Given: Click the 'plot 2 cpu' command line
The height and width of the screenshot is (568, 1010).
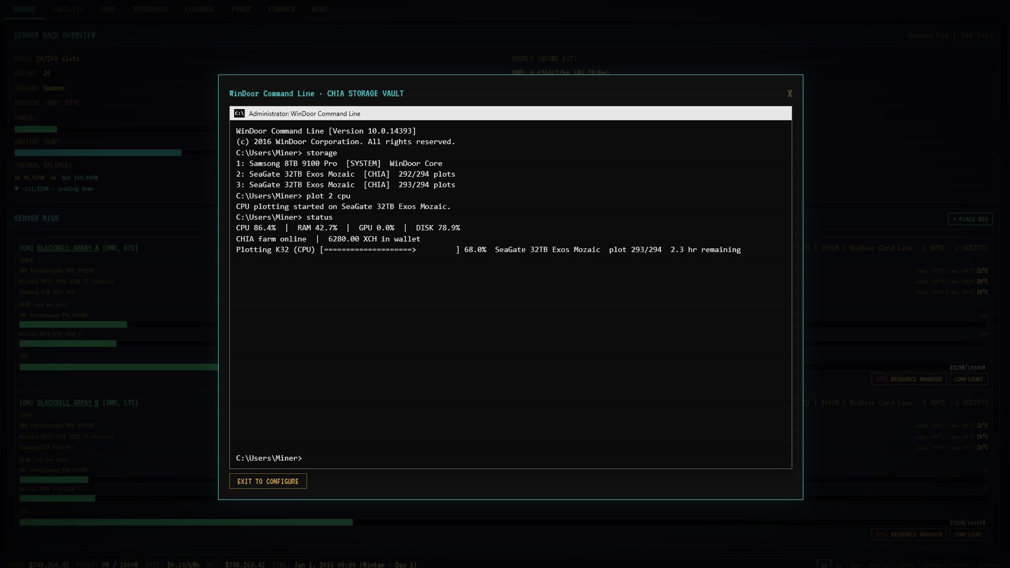Looking at the screenshot, I should click(x=293, y=196).
